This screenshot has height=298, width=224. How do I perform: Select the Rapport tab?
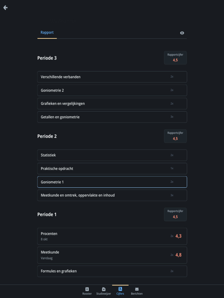47,33
